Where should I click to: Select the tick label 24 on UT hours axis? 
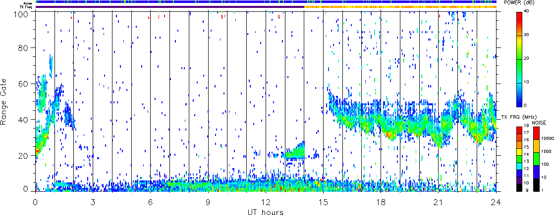tap(496, 202)
